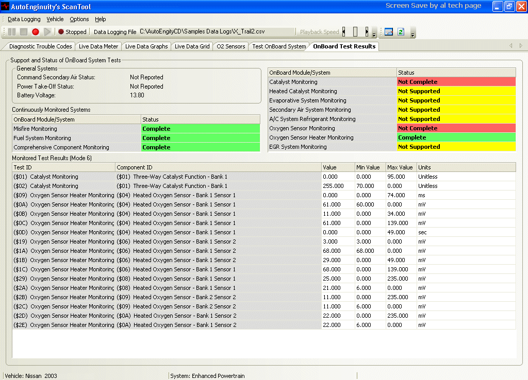Image resolution: width=528 pixels, height=380 pixels.
Task: Switch to the Live Data Graphs tab
Action: 146,46
